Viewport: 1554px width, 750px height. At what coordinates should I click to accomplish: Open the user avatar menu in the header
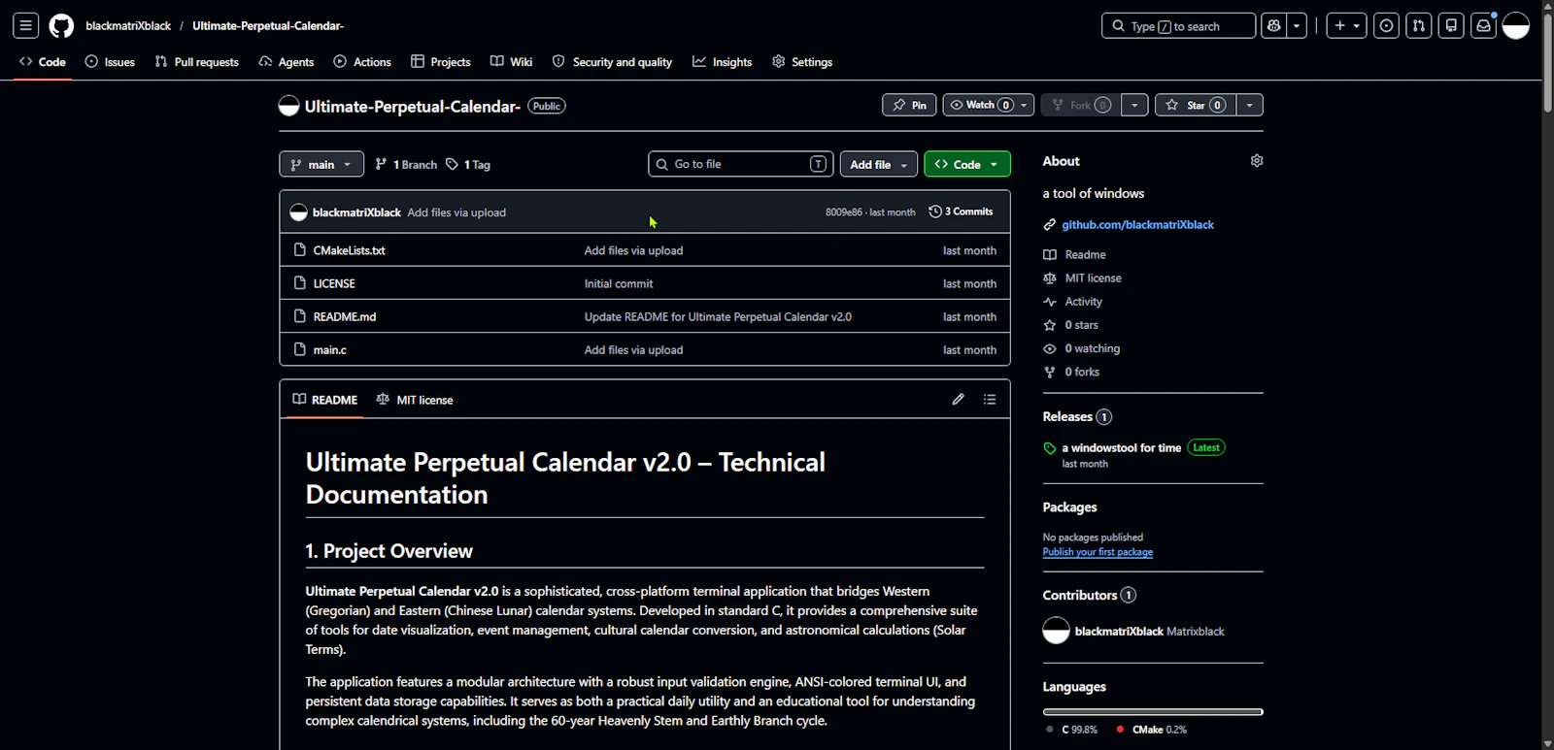tap(1516, 26)
